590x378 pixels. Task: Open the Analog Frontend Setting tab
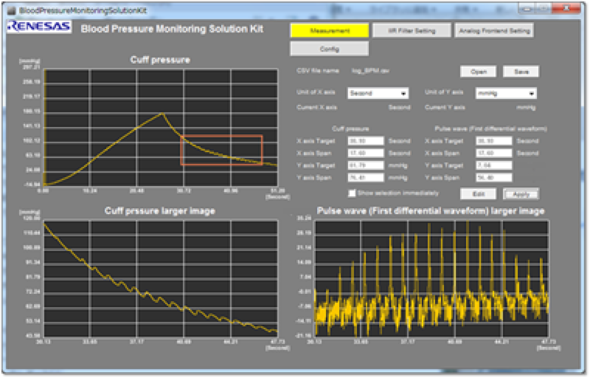coord(493,30)
